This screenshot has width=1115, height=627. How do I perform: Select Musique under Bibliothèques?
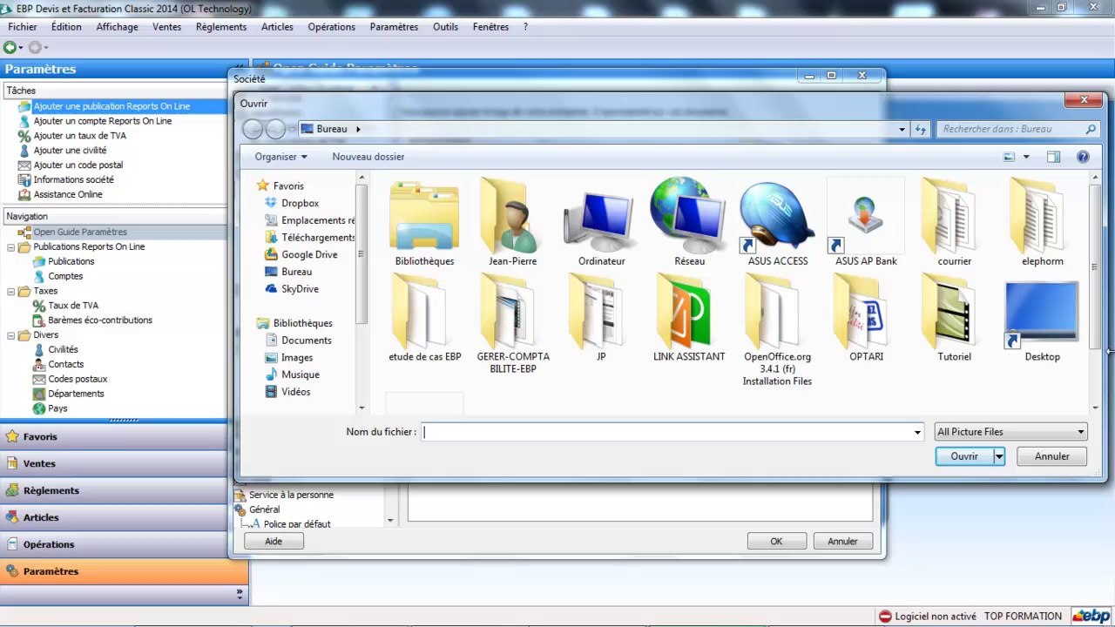click(x=300, y=374)
